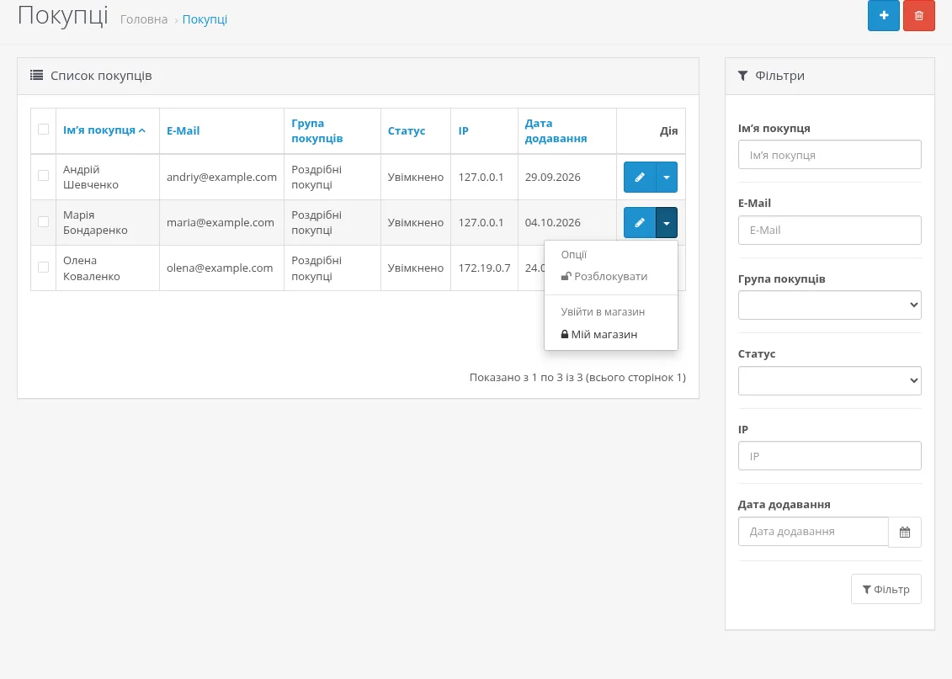
Task: Open the Покупці breadcrumb link
Action: [x=205, y=19]
